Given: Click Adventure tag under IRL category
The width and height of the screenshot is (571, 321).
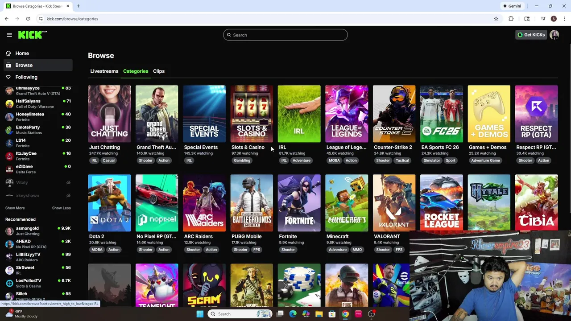Looking at the screenshot, I should pyautogui.click(x=302, y=160).
